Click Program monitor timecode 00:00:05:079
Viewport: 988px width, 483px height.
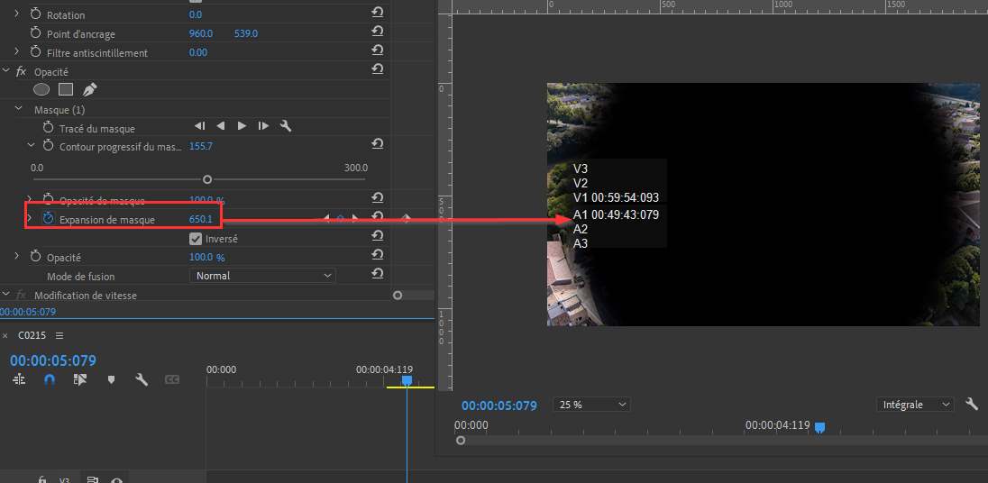click(x=499, y=406)
